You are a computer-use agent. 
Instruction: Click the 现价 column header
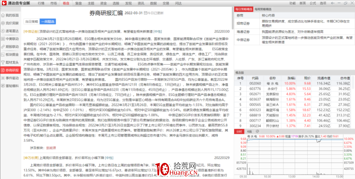coord(304,78)
